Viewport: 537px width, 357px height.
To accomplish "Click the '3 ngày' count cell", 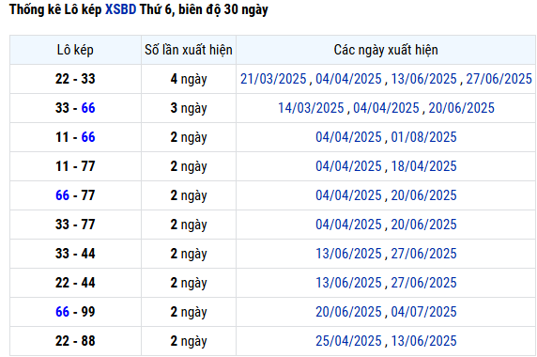I will click(189, 108).
